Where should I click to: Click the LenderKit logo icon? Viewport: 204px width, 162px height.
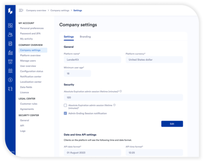(10, 11)
